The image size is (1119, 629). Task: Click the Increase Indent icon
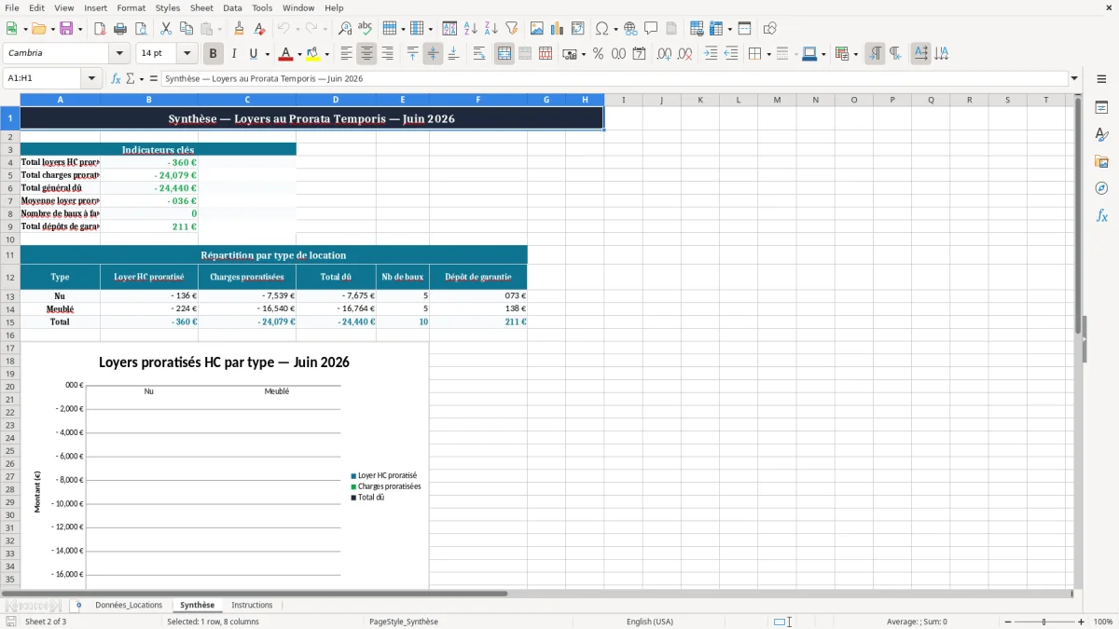711,54
